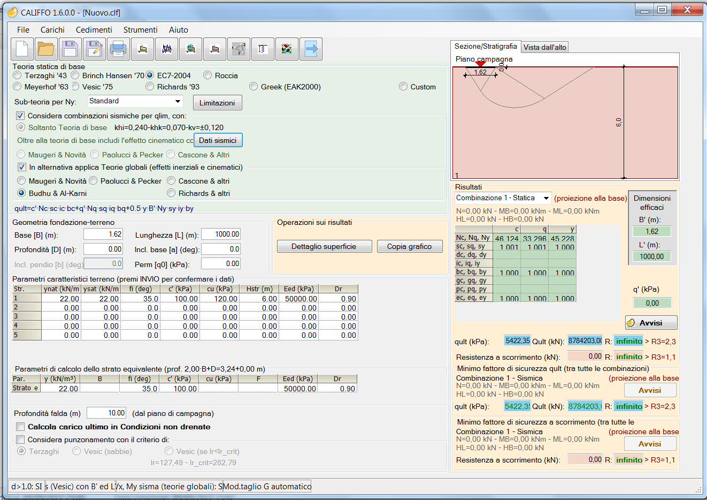Click the q' (kPa) value 0,00
707x500 pixels.
(x=652, y=303)
